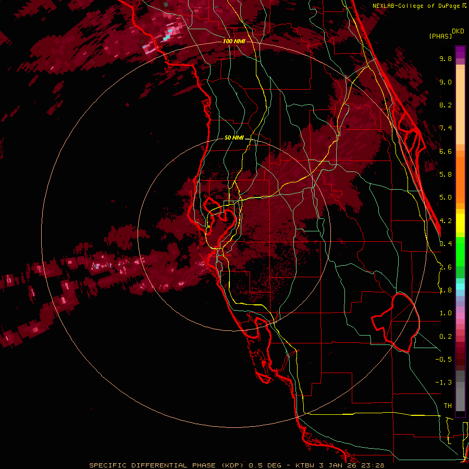The image size is (469, 469).
Task: Select the 4.2 scale value
Action: (x=446, y=221)
